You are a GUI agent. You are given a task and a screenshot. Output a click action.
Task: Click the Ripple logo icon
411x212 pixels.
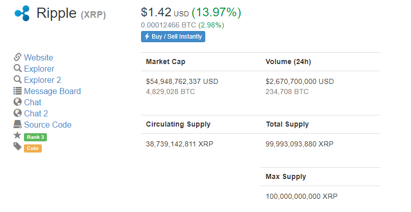click(x=22, y=13)
